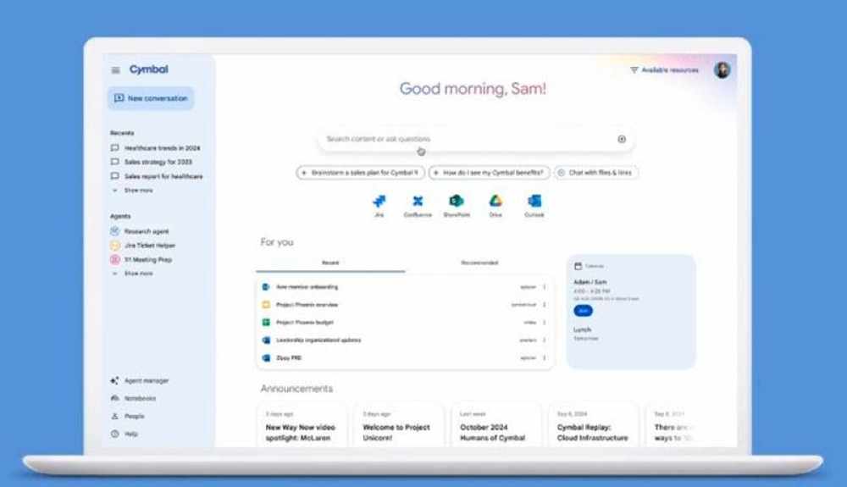
Task: Open Project Phoenix overview document
Action: 307,305
